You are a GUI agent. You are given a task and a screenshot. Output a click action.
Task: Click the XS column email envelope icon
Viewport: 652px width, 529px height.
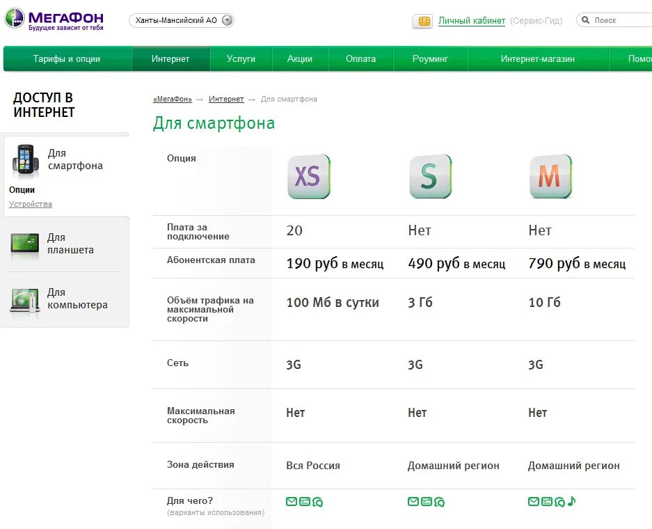click(292, 502)
